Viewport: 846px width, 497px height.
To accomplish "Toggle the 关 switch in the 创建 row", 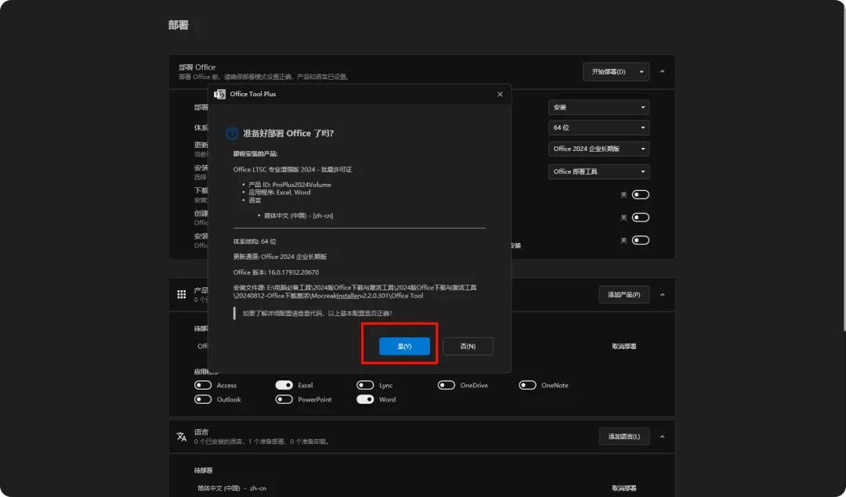I will (641, 218).
